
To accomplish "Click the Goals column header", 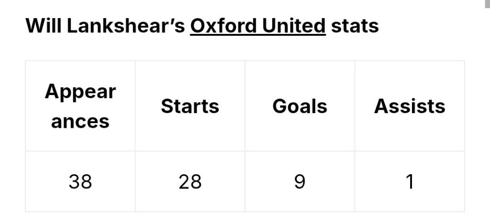I will click(x=300, y=106).
